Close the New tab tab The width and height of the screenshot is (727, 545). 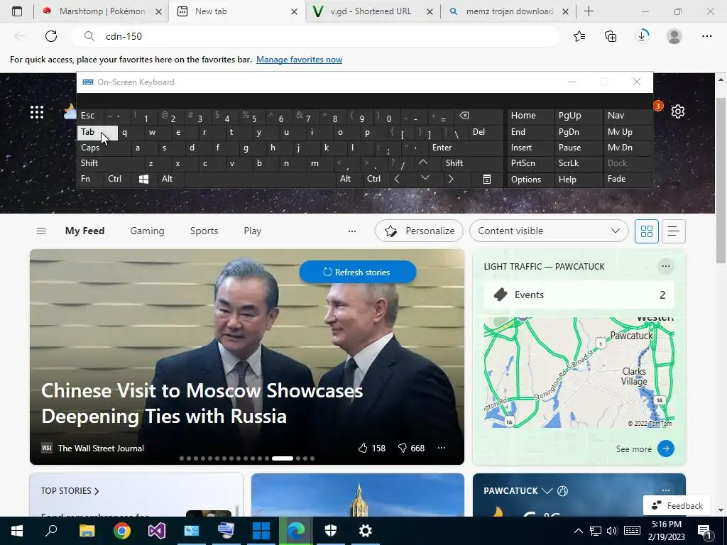pos(294,11)
